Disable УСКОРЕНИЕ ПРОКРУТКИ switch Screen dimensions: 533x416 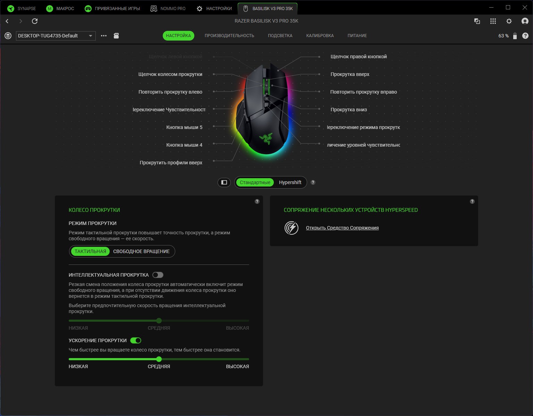[x=136, y=340]
